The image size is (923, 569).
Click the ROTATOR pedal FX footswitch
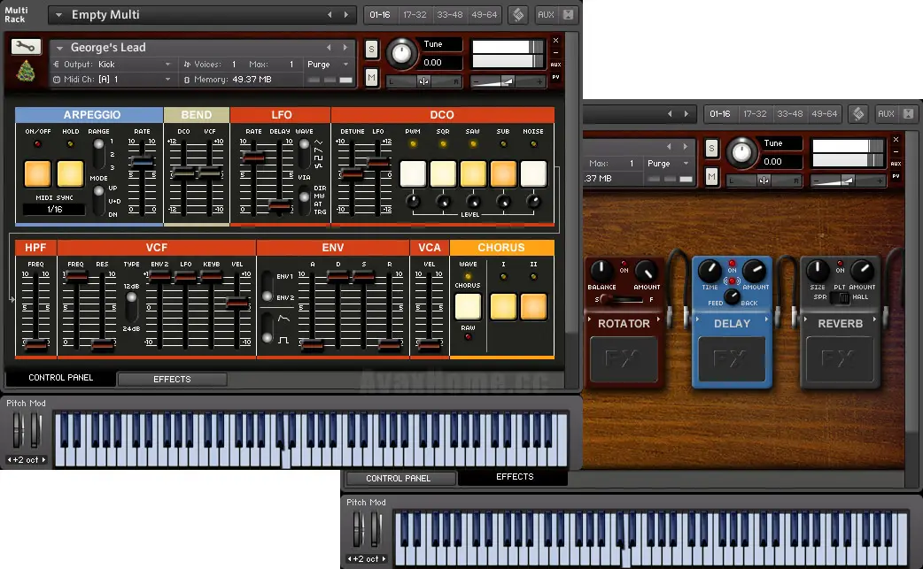(x=624, y=359)
